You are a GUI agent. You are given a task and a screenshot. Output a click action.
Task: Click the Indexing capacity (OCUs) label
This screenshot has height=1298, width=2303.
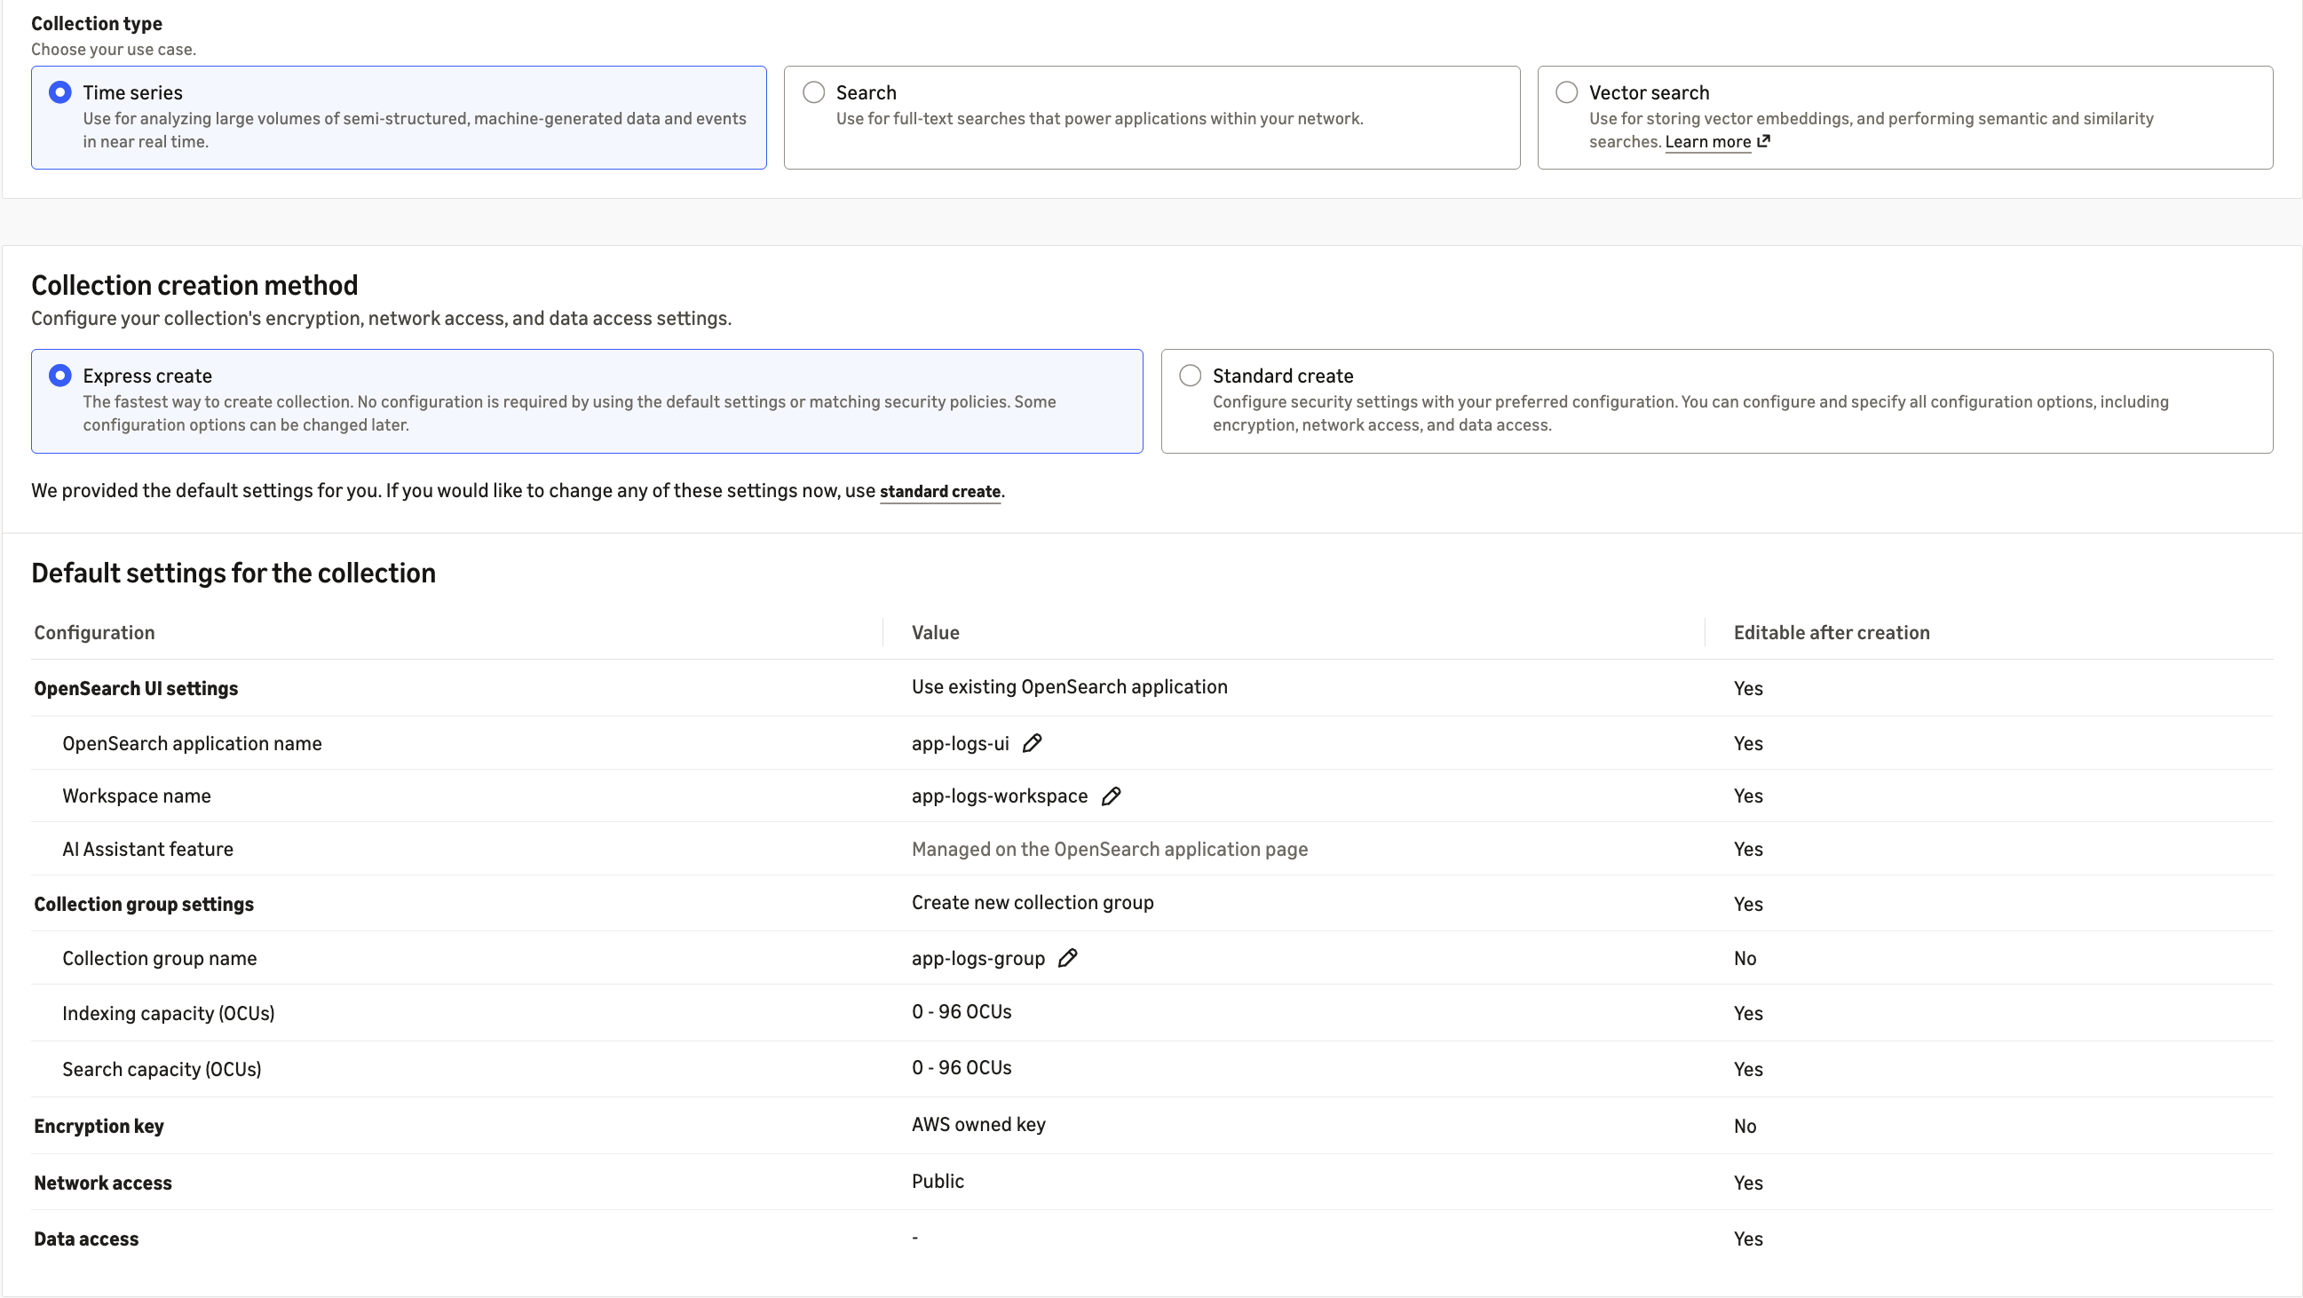coord(168,1013)
